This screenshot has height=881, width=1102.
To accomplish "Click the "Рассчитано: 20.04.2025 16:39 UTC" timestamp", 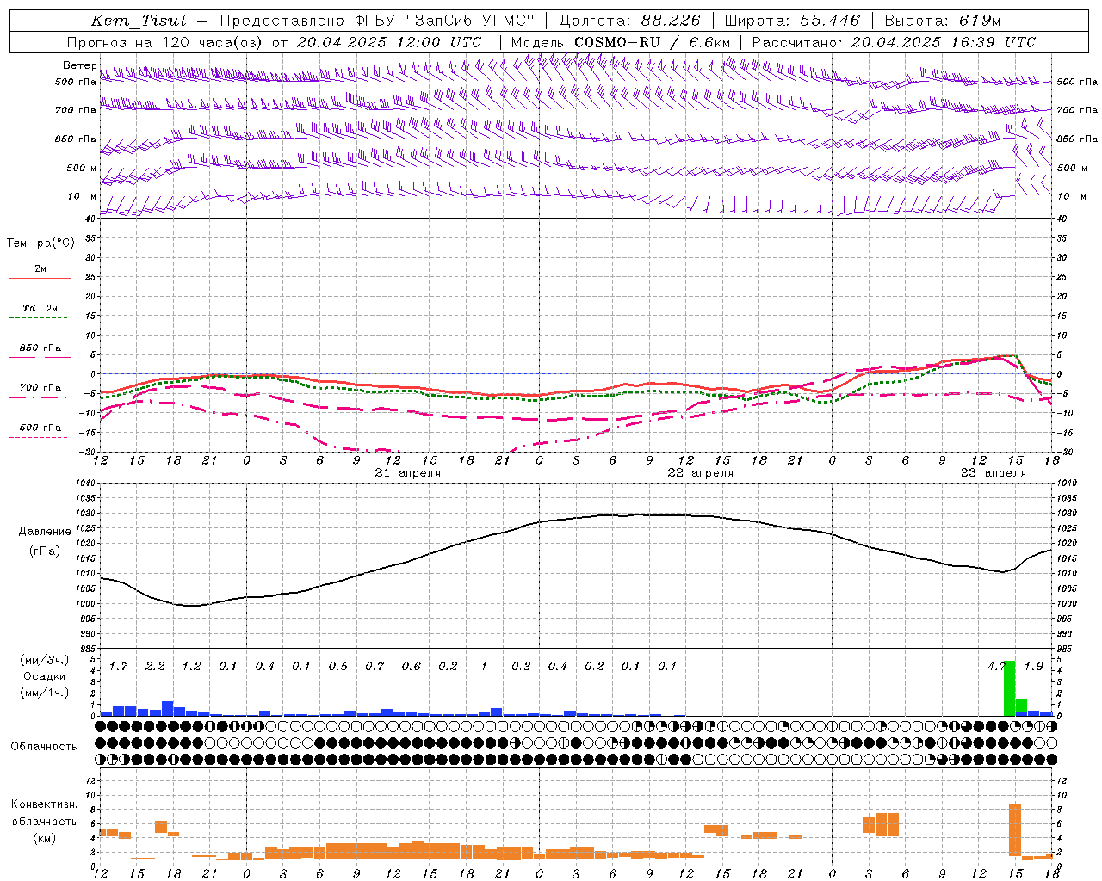I will point(894,42).
